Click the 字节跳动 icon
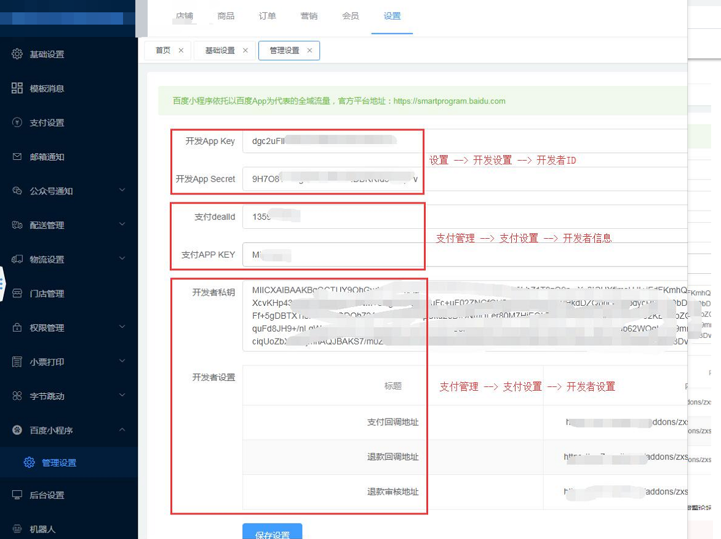721x539 pixels. point(17,396)
